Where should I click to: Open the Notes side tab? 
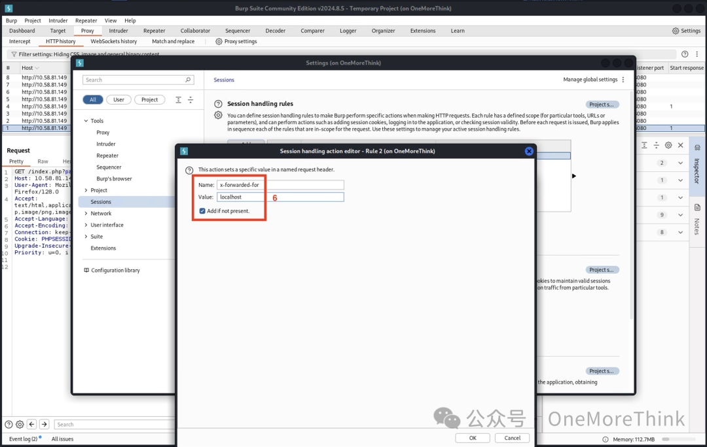697,219
